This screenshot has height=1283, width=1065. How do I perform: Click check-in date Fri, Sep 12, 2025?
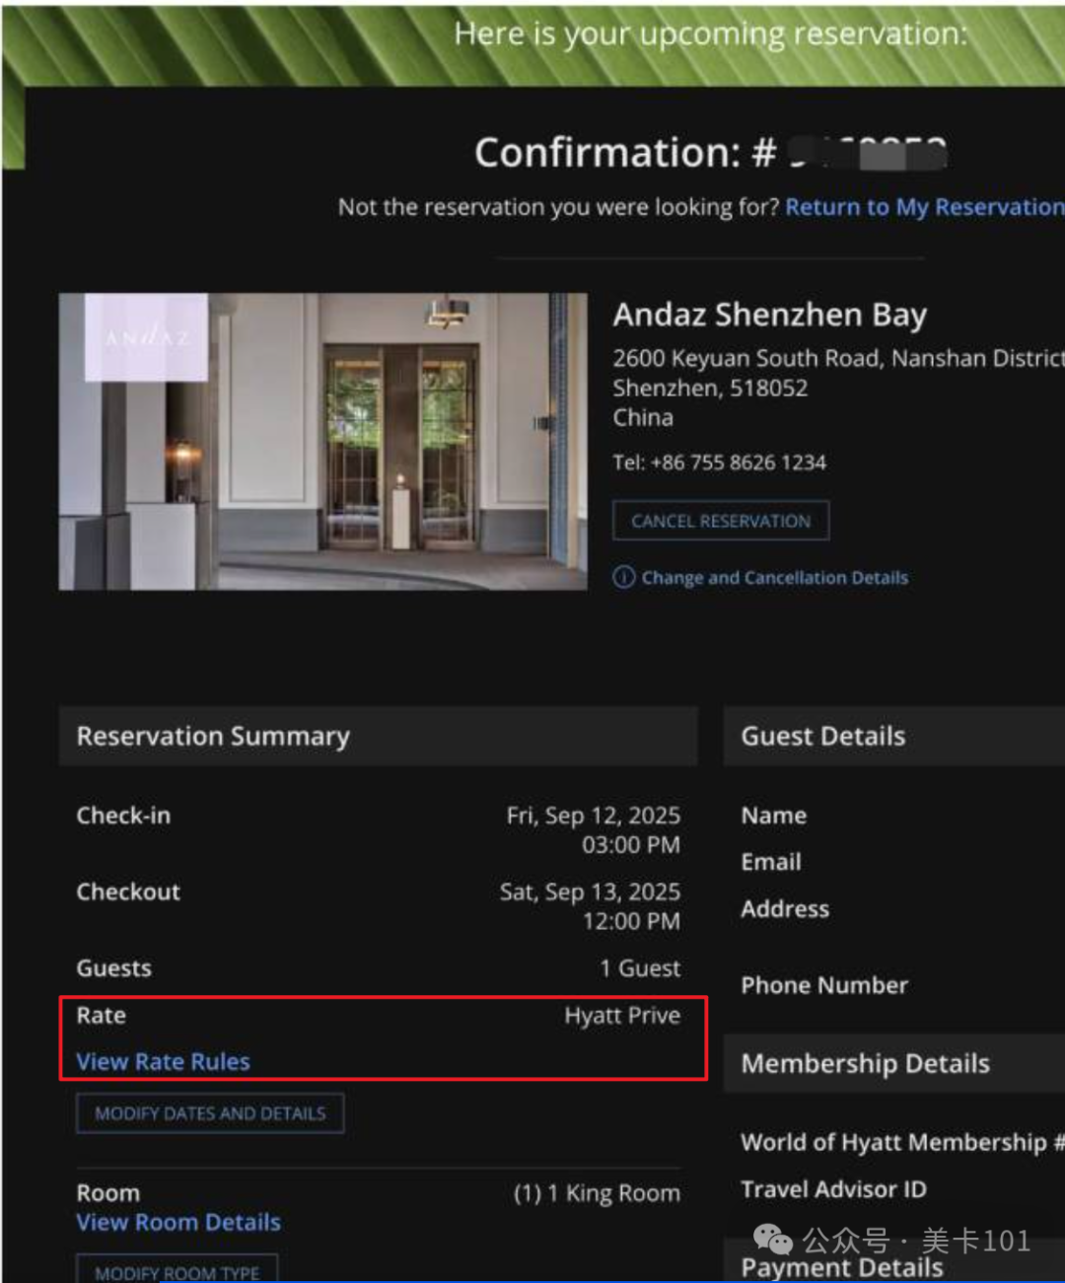[594, 816]
